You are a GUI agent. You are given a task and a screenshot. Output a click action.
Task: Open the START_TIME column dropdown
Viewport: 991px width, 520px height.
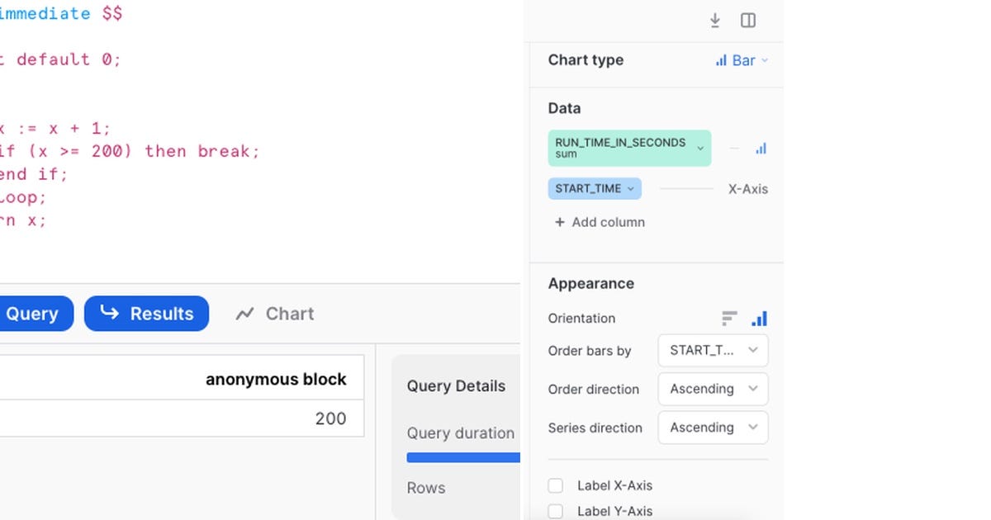click(595, 189)
